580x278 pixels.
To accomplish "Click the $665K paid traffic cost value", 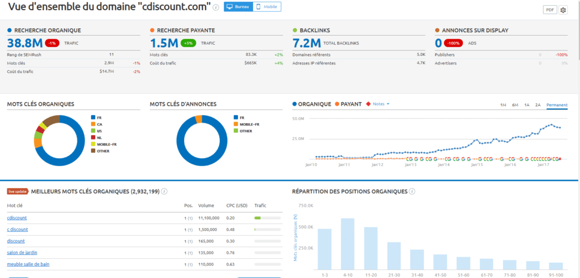I will point(250,63).
